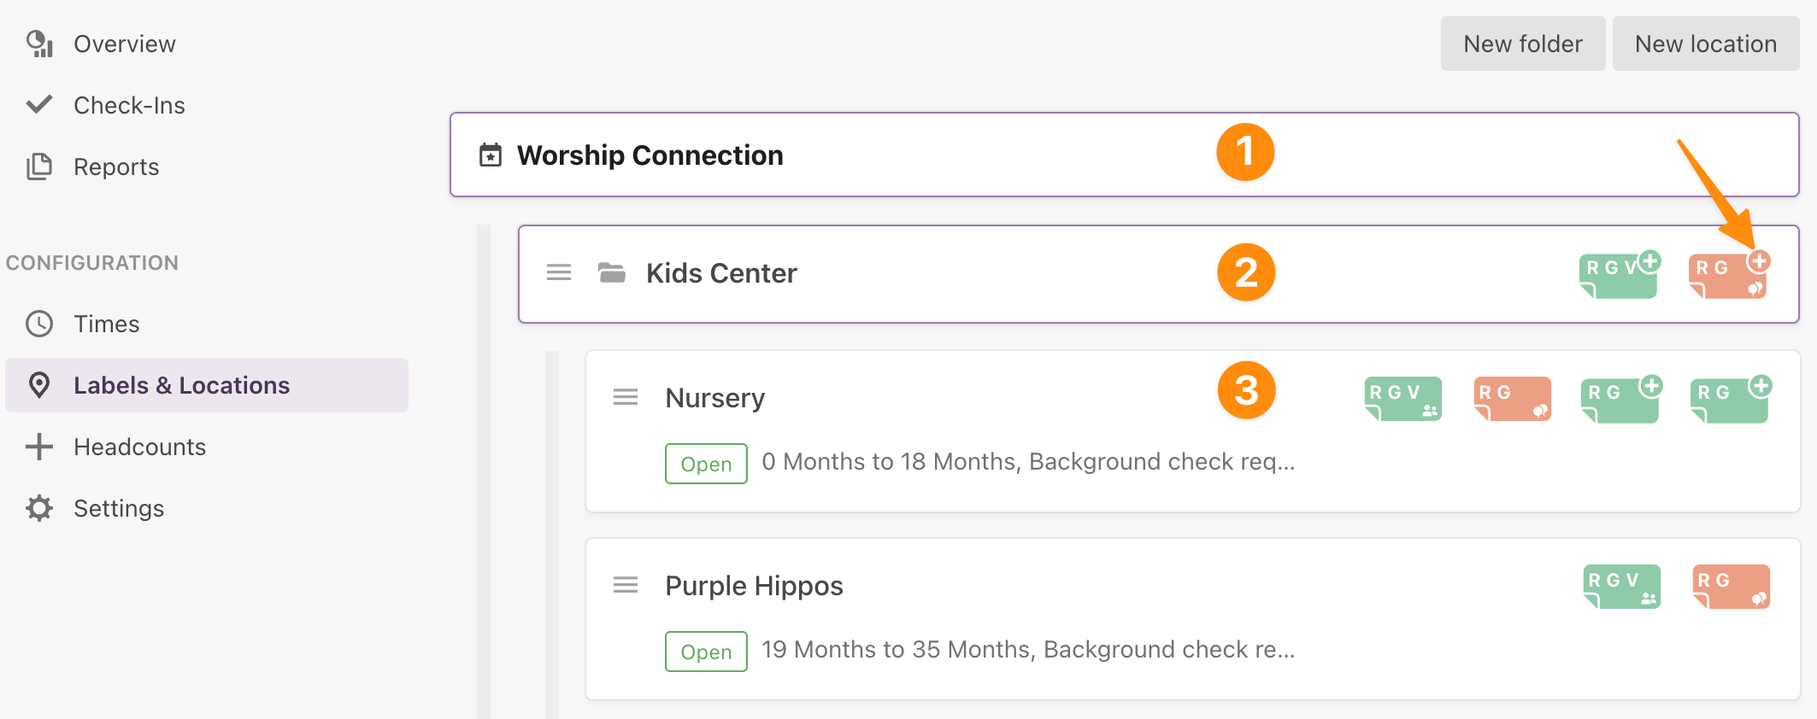Click the Kids Center folder icon
This screenshot has height=719, width=1817.
point(611,273)
